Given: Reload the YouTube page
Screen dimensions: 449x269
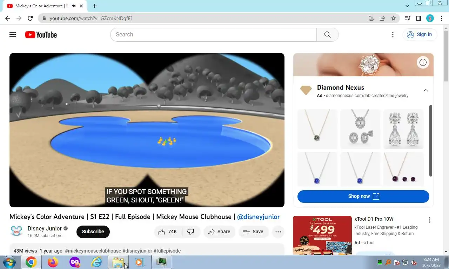Looking at the screenshot, I should (30, 18).
